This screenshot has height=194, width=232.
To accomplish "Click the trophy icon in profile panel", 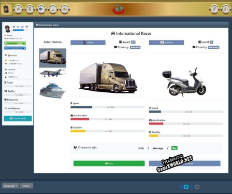I will [x=26, y=27].
